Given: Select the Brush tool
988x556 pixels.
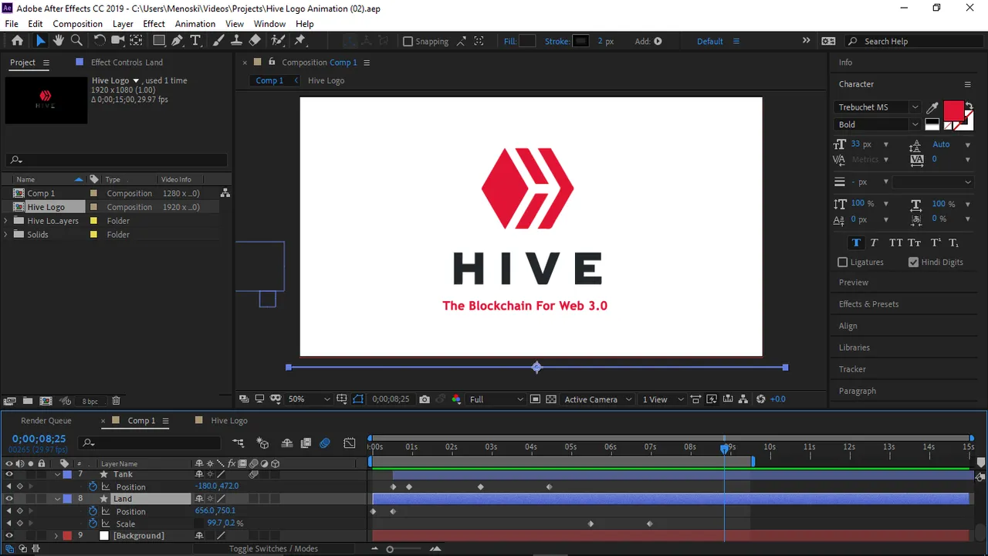Looking at the screenshot, I should (x=218, y=41).
